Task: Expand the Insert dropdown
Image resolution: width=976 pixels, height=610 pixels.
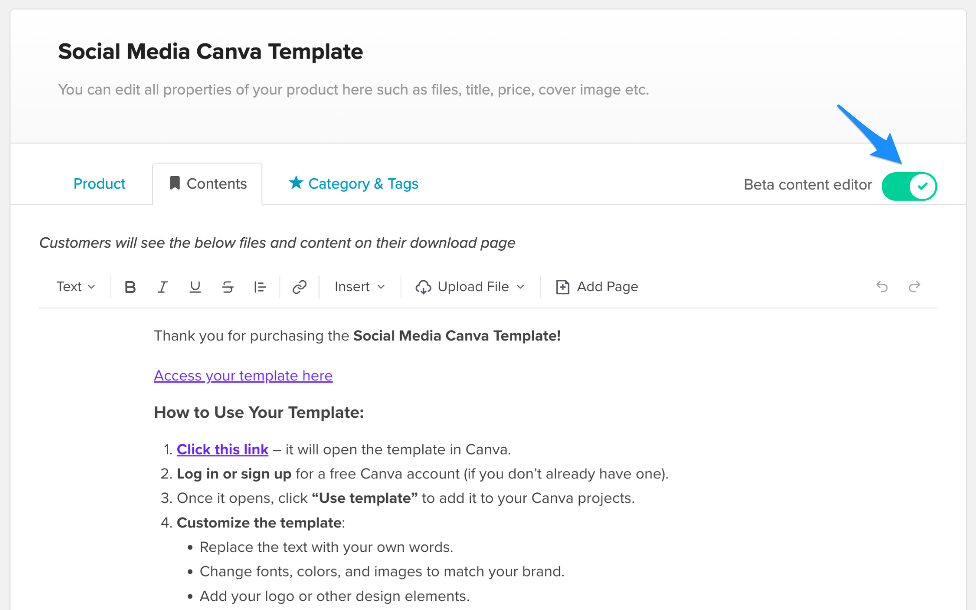Action: 359,287
